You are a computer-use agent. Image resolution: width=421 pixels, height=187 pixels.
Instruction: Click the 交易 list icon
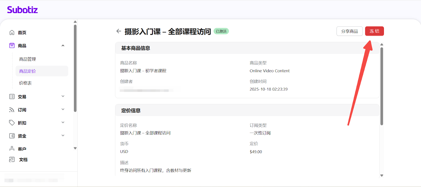12,97
